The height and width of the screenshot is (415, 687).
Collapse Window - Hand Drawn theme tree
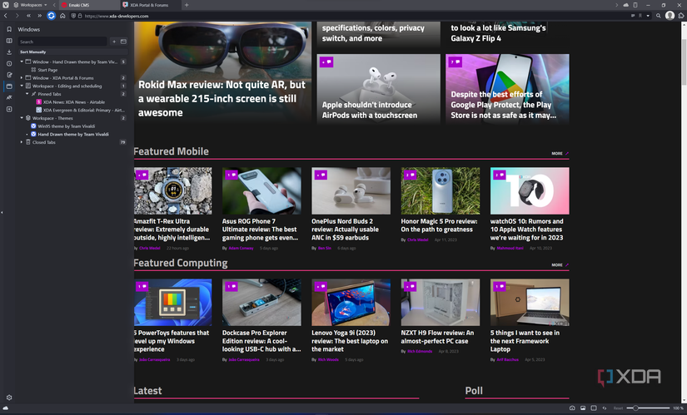pyautogui.click(x=22, y=62)
